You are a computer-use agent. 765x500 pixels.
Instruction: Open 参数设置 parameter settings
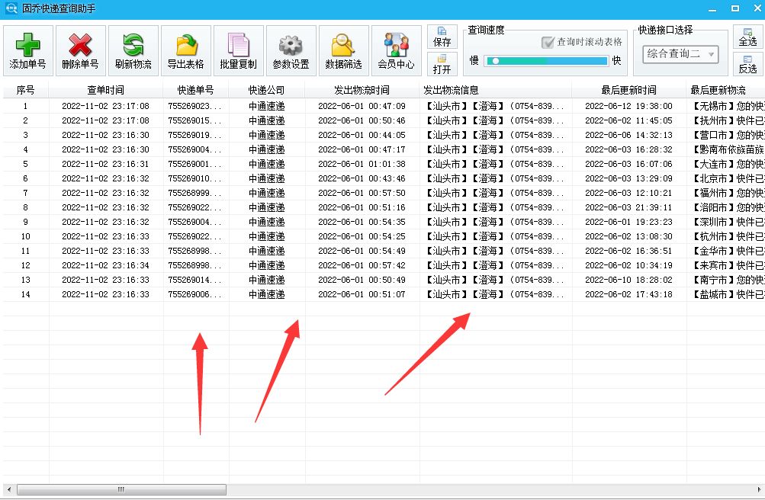(x=290, y=49)
